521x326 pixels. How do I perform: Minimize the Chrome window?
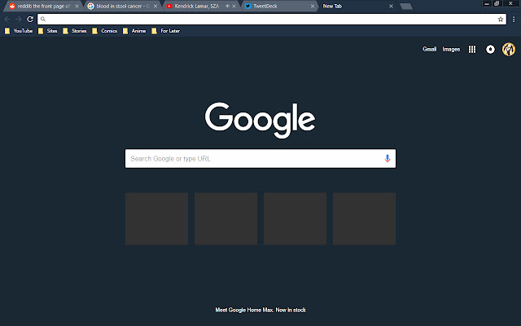point(487,3)
